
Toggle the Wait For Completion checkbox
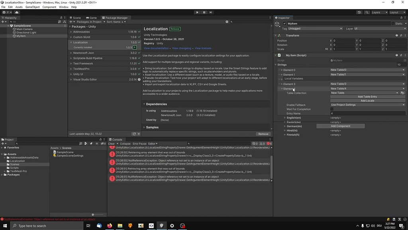click(331, 109)
